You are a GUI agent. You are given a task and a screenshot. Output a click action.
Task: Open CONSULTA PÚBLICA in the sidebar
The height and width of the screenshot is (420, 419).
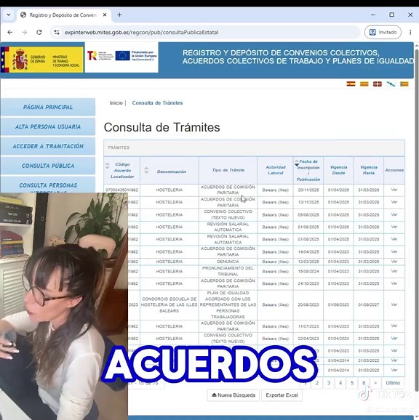(x=48, y=166)
